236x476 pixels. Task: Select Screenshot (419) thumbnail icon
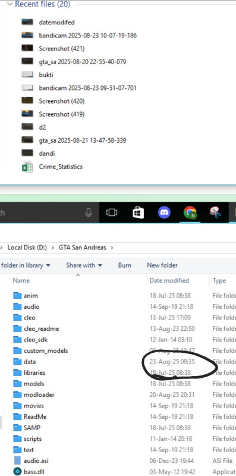(27, 114)
